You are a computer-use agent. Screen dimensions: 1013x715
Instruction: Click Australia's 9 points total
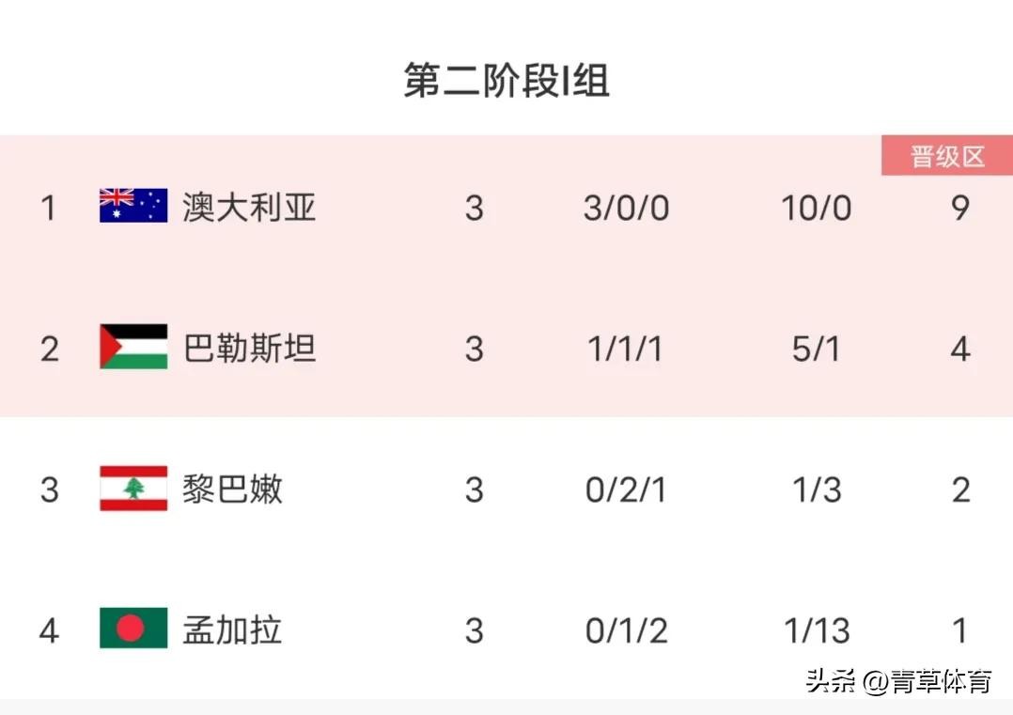959,208
